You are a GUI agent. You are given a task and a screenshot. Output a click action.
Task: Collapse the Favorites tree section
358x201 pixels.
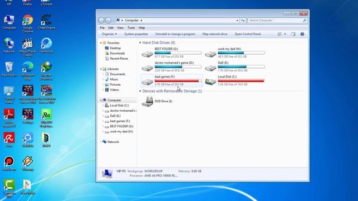[101, 43]
